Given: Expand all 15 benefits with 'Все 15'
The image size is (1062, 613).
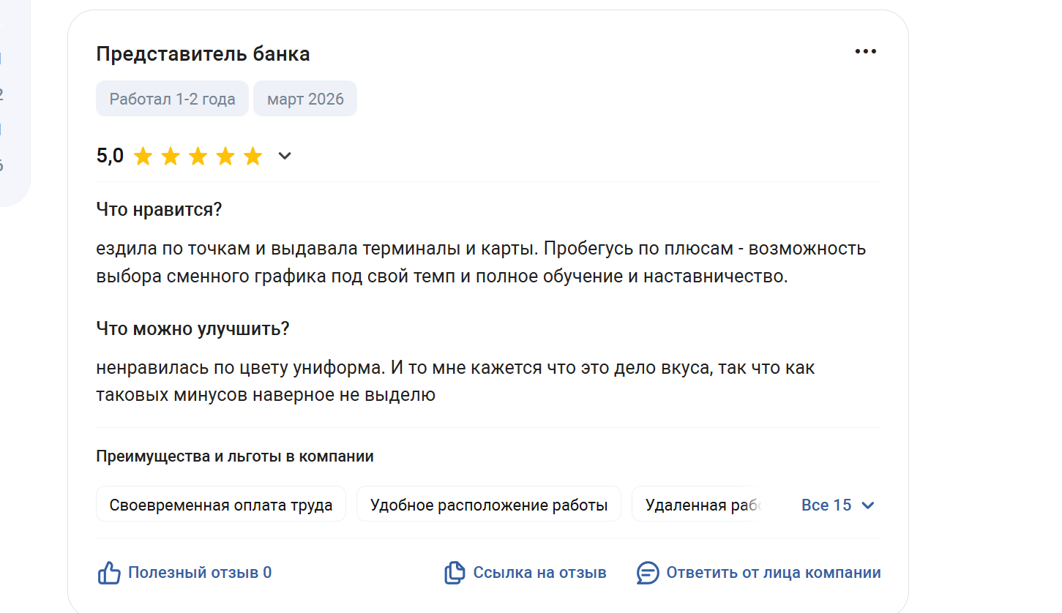Looking at the screenshot, I should 826,505.
